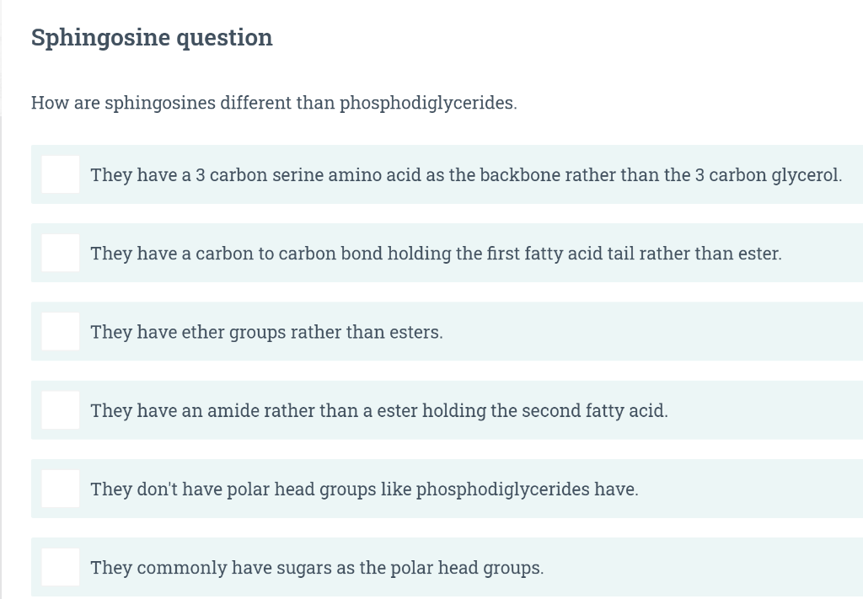Check the box for the serine backbone answer

(x=60, y=174)
